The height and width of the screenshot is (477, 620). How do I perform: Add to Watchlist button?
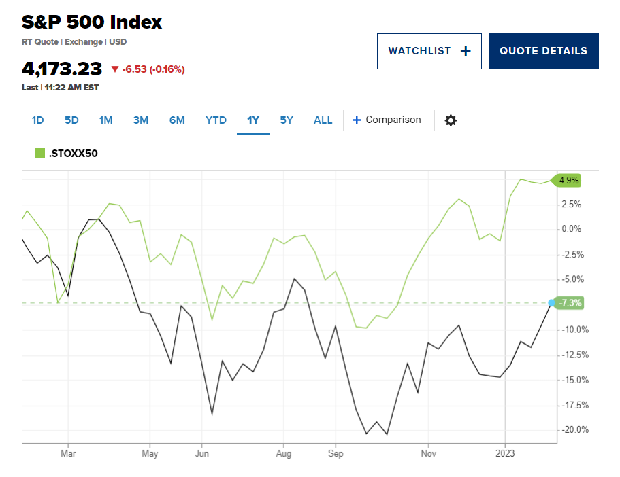[x=429, y=52]
